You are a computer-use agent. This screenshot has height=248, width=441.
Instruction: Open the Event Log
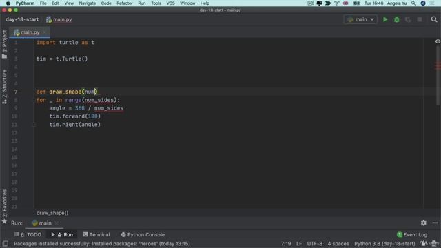click(x=412, y=234)
